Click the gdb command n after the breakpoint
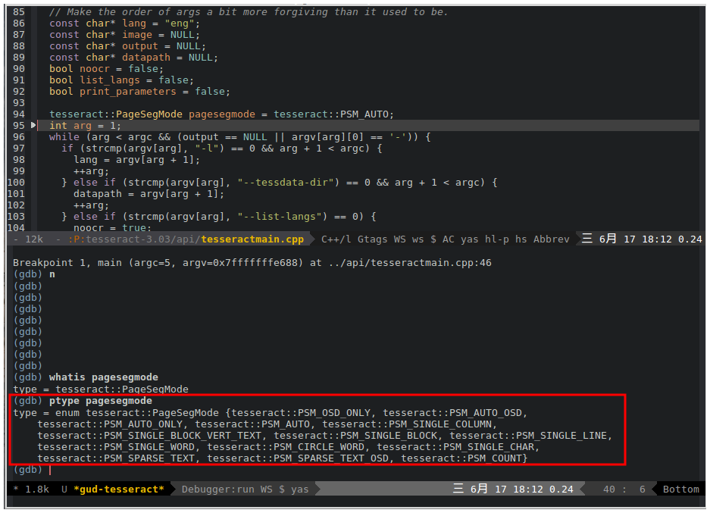Viewport: 710px width, 513px height. coord(52,274)
